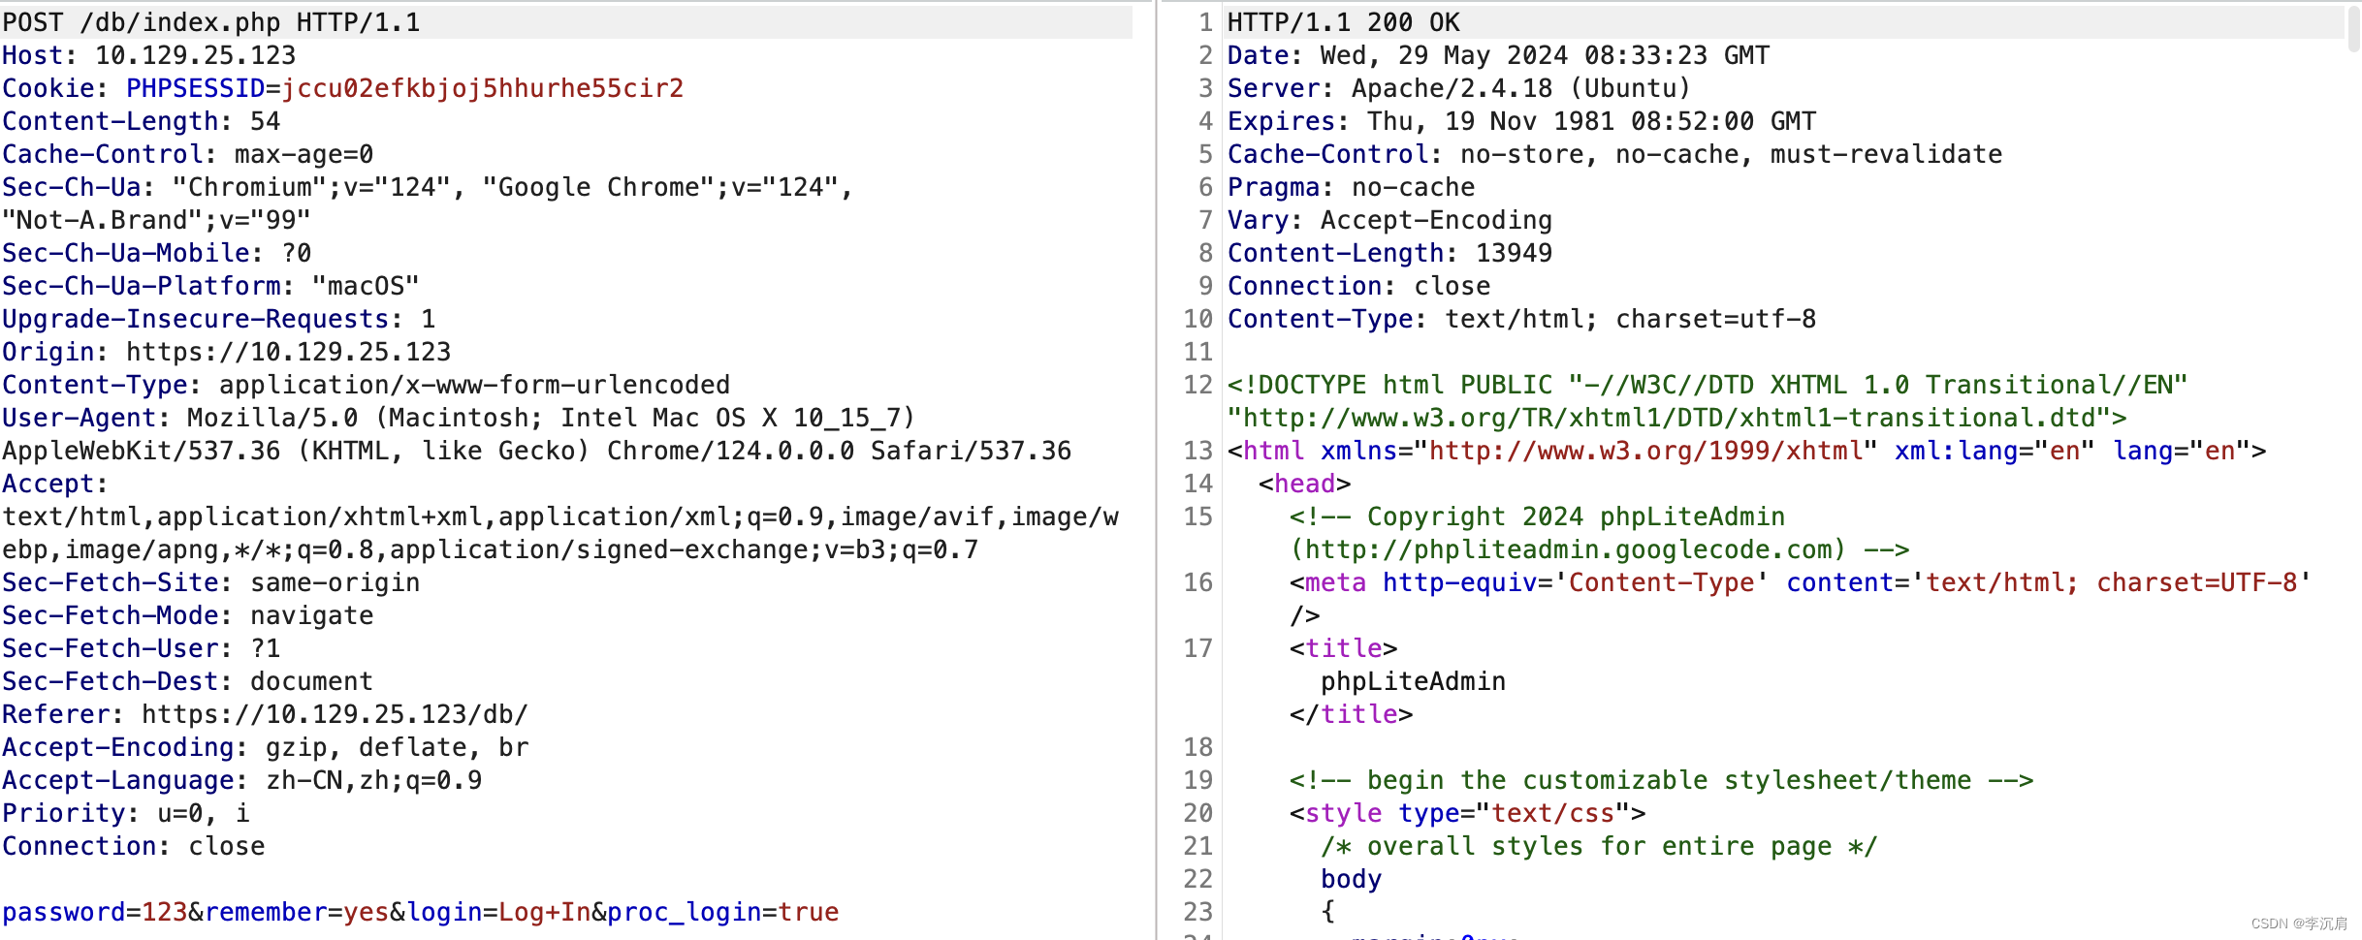Click the login=Log+In body parameter
This screenshot has height=940, width=2362.
498,912
